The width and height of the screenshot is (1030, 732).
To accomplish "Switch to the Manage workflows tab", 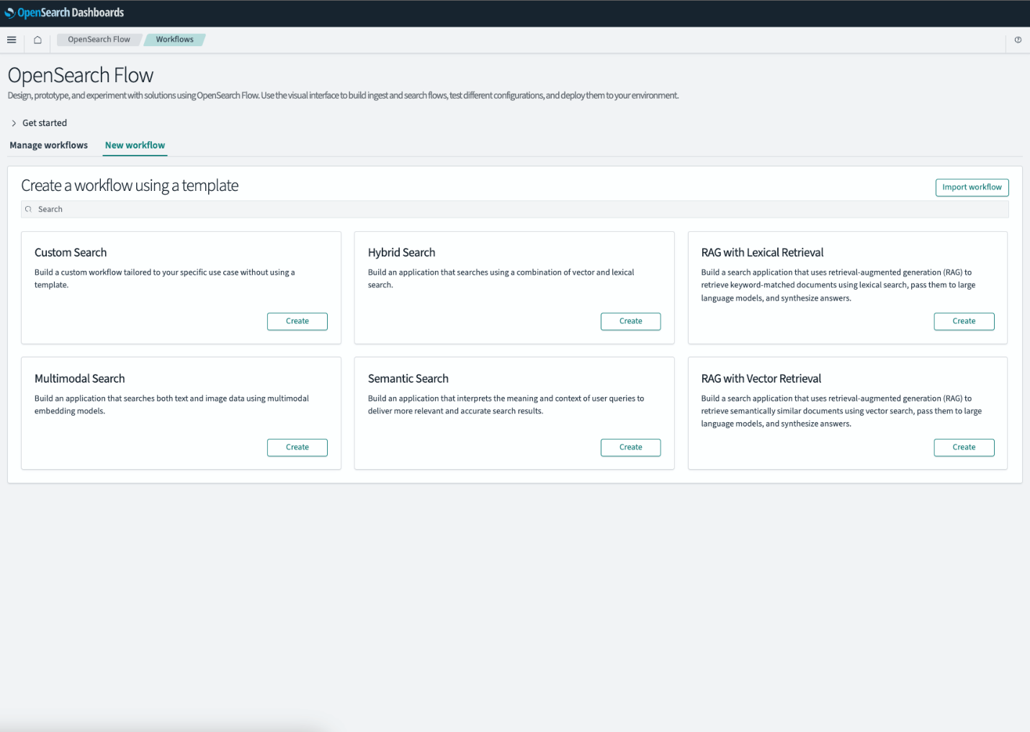I will tap(48, 145).
